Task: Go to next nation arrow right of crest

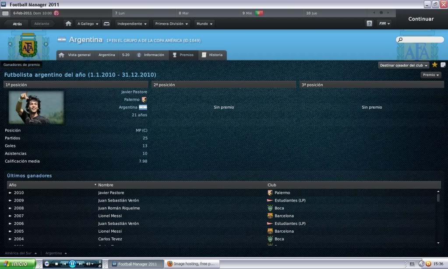Action: 46,44
